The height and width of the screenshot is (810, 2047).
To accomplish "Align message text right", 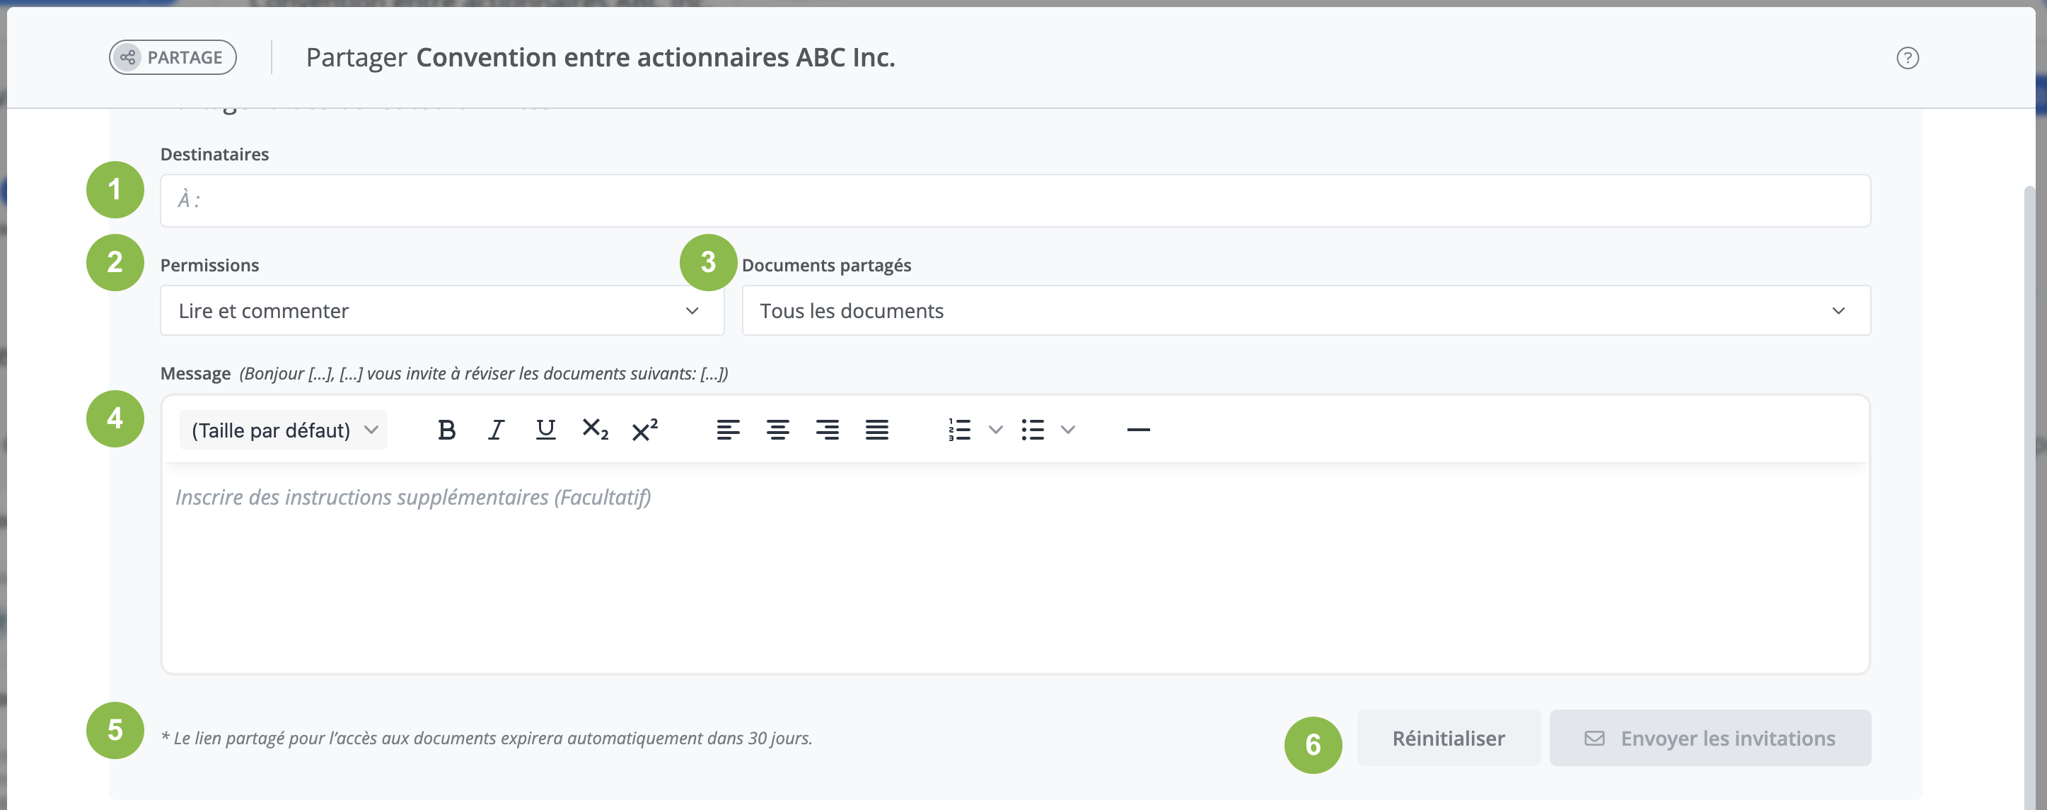I will [828, 430].
